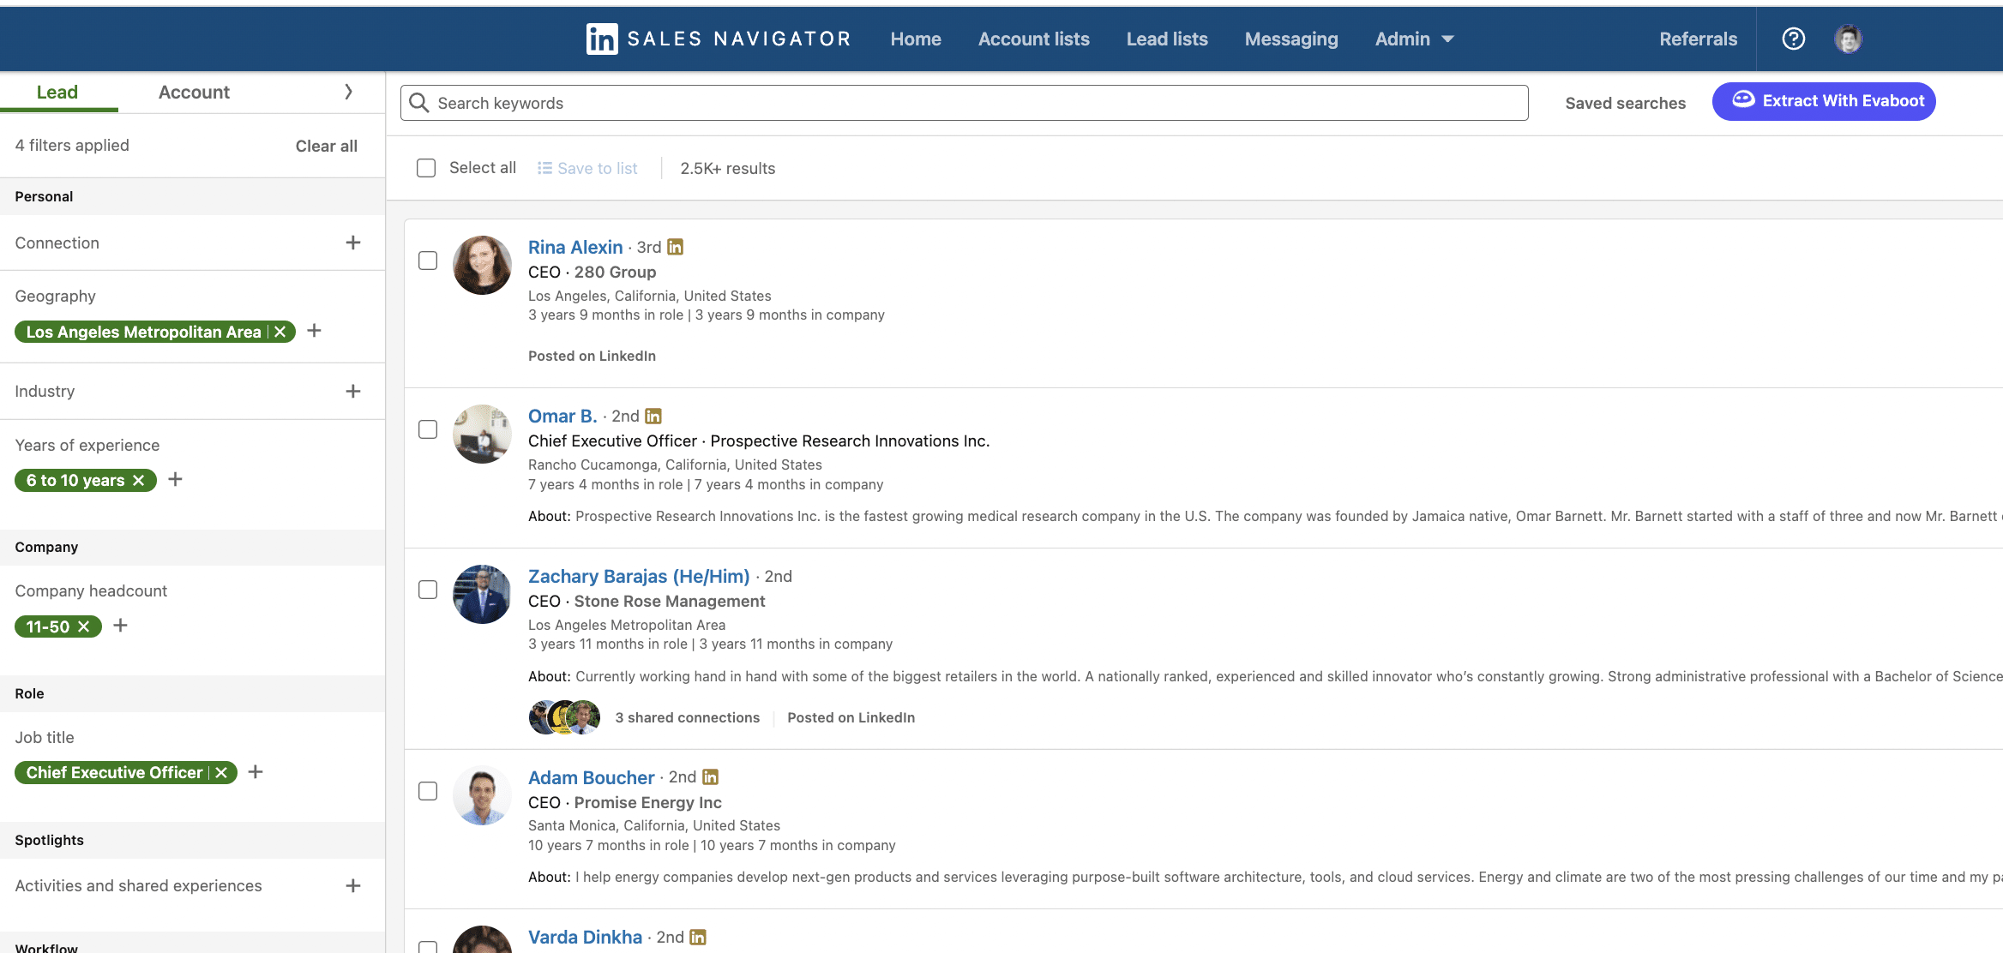Select Varda Dinkha's result checkbox
Viewport: 2003px width, 953px height.
[x=428, y=947]
